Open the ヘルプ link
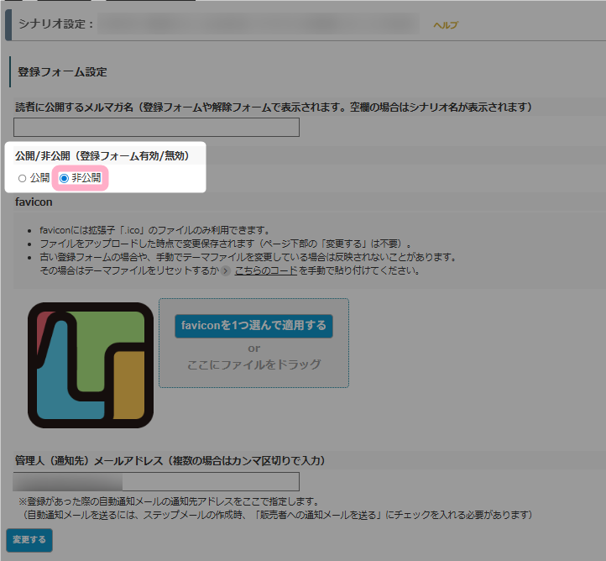The image size is (606, 561). click(x=445, y=25)
